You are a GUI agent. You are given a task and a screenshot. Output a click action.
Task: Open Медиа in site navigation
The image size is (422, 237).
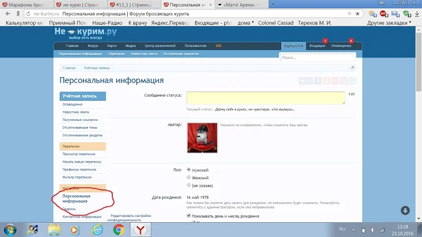coord(130,46)
